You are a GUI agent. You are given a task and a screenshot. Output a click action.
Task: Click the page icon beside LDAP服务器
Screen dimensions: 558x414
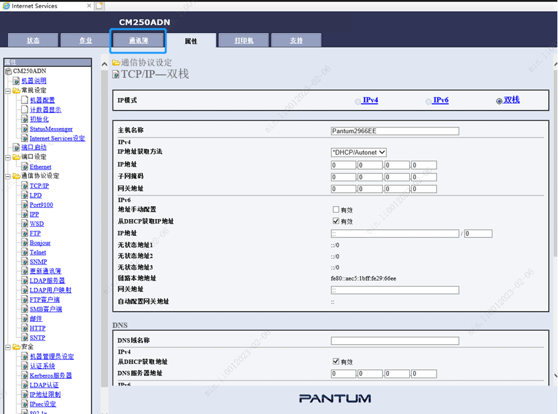[25, 281]
